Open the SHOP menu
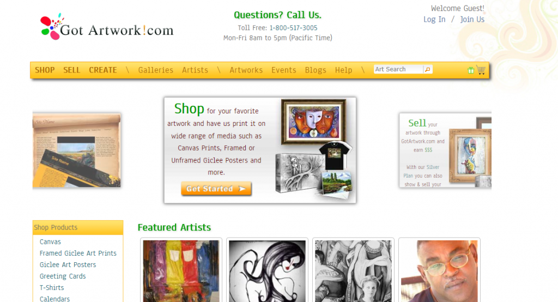Viewport: 558px width, 302px height. [x=45, y=70]
